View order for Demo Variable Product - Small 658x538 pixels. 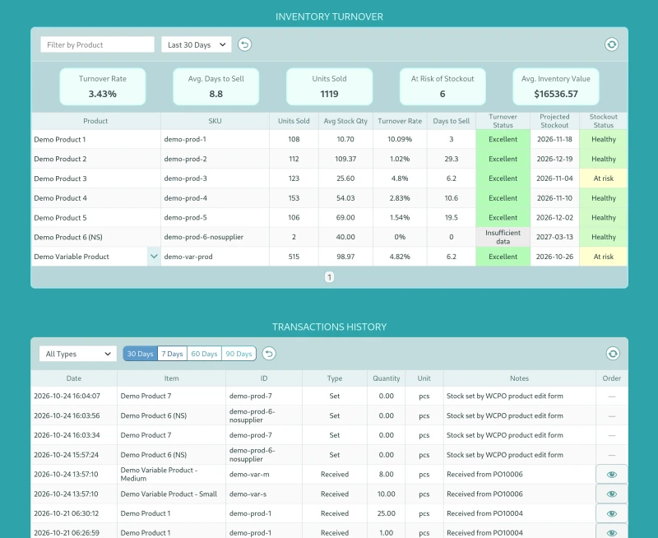point(612,494)
